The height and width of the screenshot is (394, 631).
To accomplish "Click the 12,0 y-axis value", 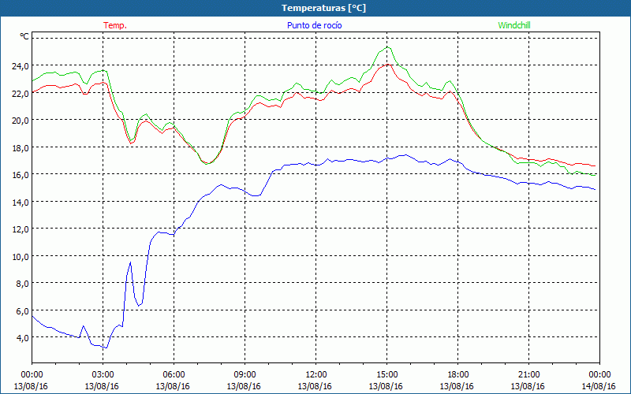I will pos(21,229).
